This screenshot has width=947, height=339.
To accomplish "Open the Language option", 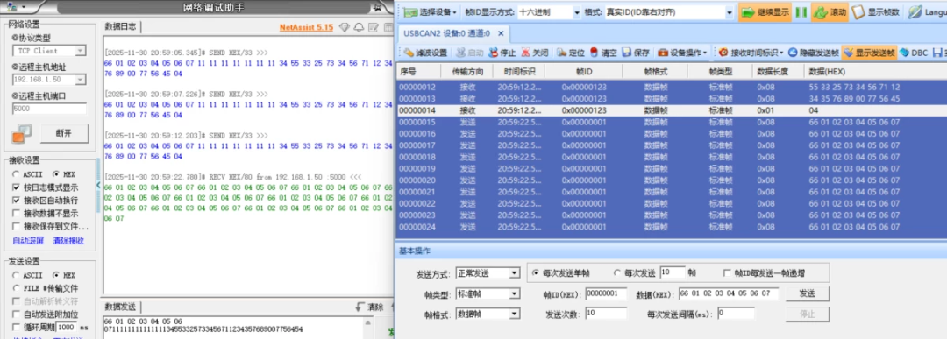I will click(x=927, y=12).
